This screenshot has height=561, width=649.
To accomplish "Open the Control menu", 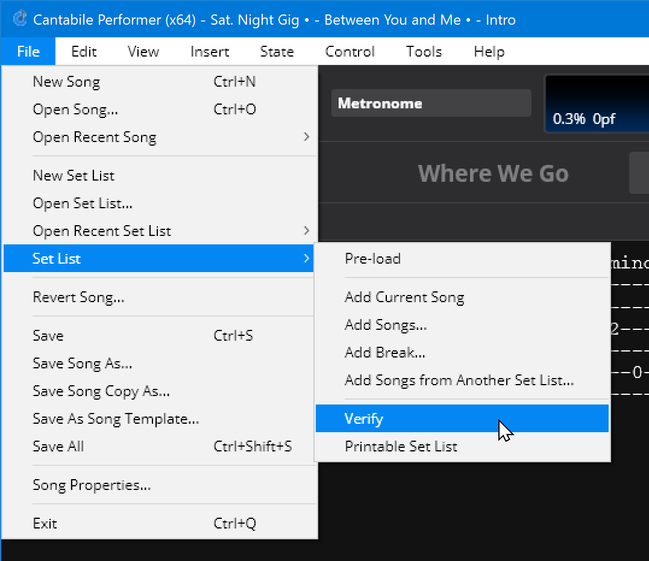I will 350,51.
